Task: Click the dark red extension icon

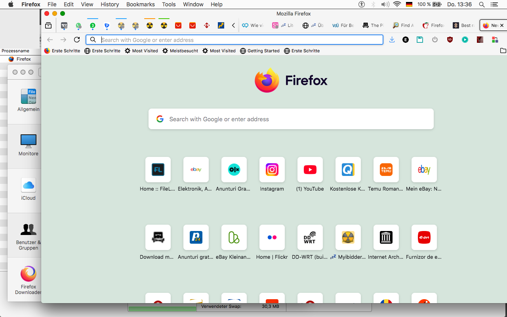Action: (480, 40)
